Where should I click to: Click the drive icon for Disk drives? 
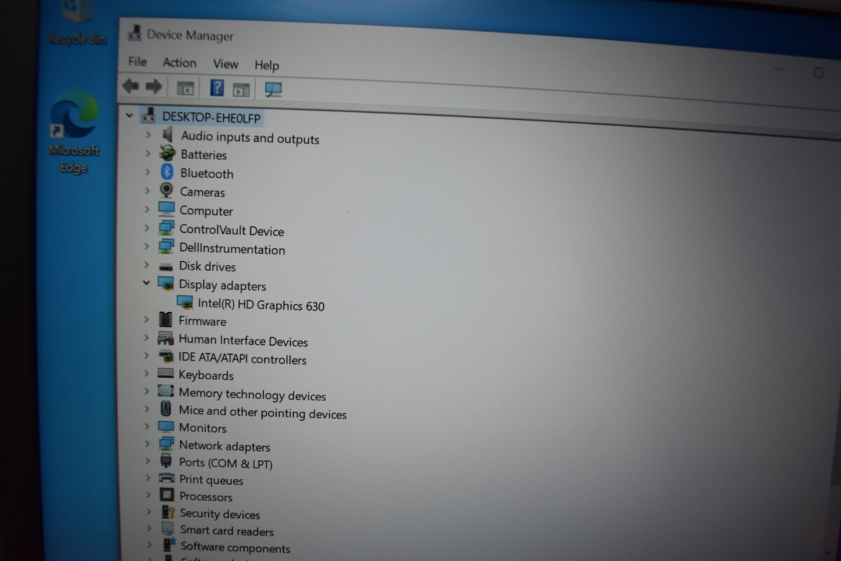click(x=166, y=266)
